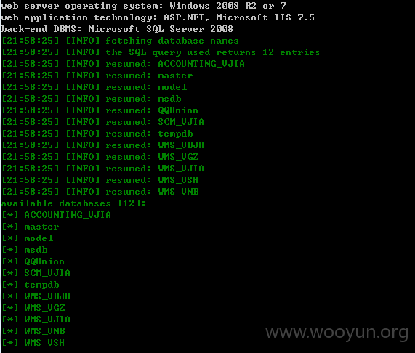Click the model entry in available databases
415x353 pixels.
[x=28, y=238]
